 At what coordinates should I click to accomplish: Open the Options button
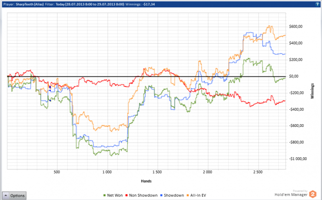[14, 195]
